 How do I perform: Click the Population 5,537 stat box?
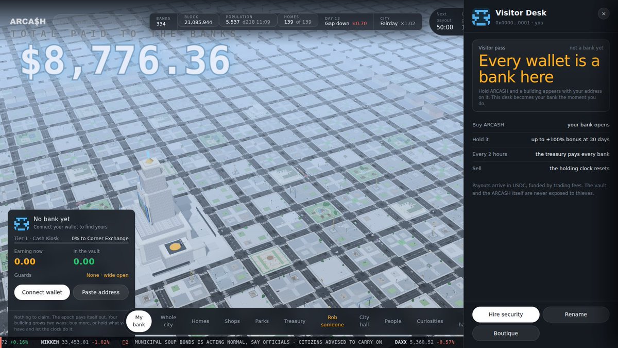point(248,21)
